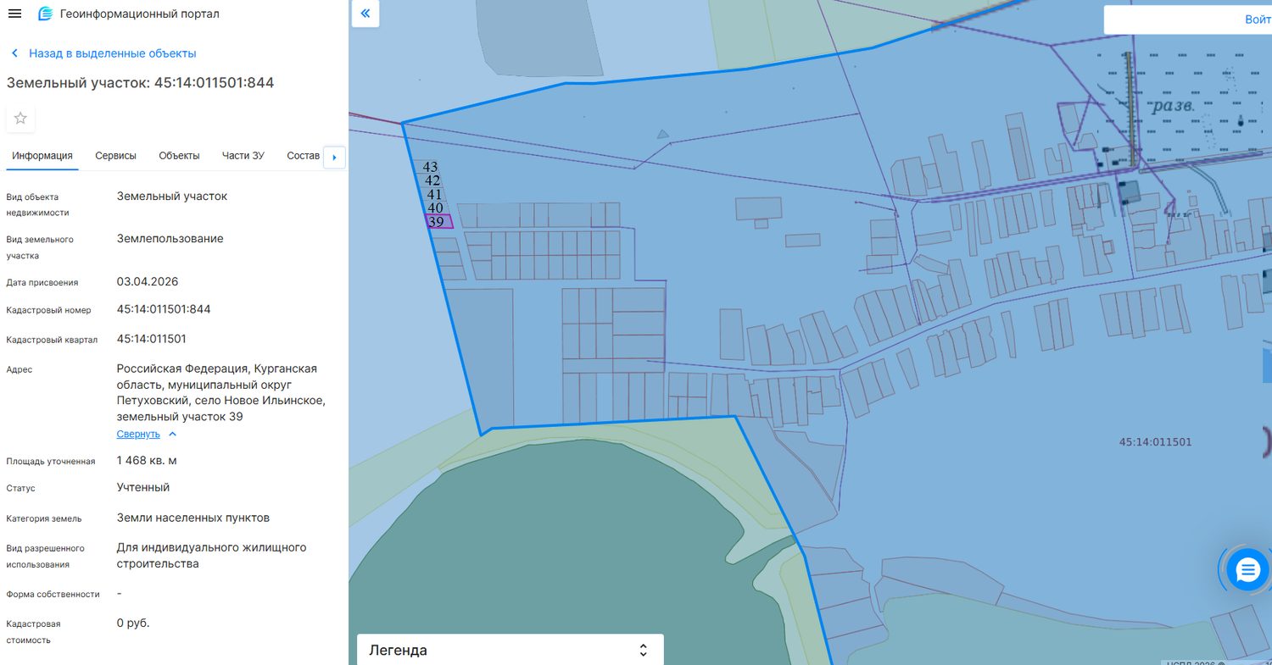
Task: Click the cadastral value 0 руб.
Action: pos(133,623)
